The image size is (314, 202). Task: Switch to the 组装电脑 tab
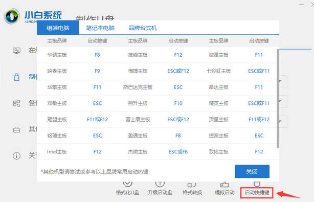[58, 28]
